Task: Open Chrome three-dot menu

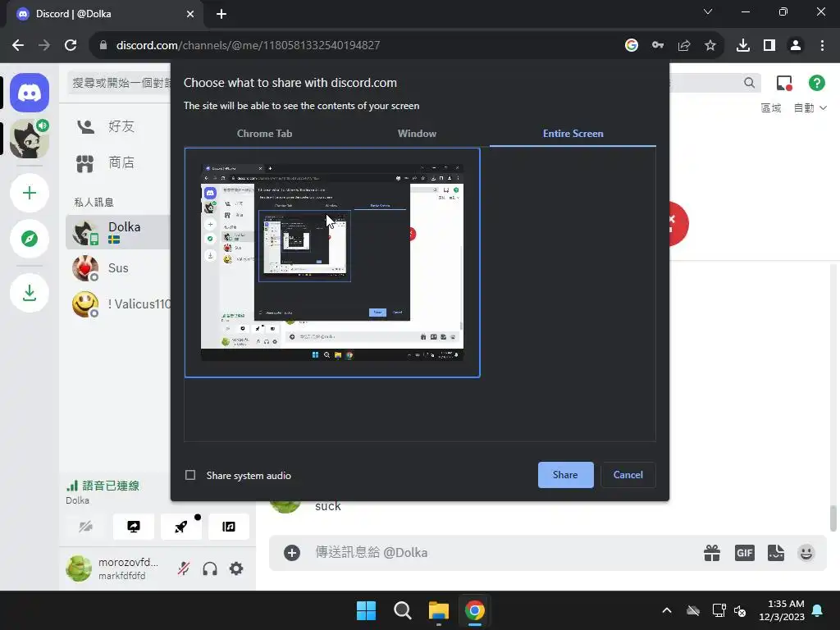Action: (x=822, y=45)
